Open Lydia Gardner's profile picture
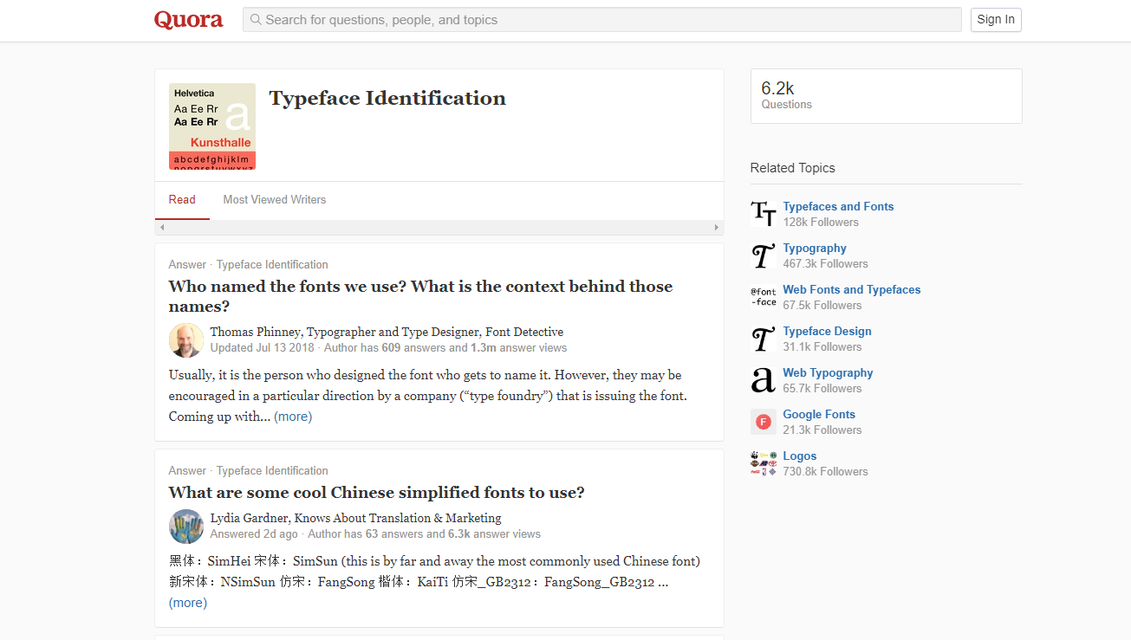 185,527
